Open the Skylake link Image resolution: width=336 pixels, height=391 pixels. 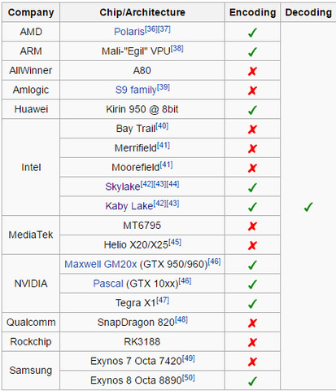(x=123, y=187)
